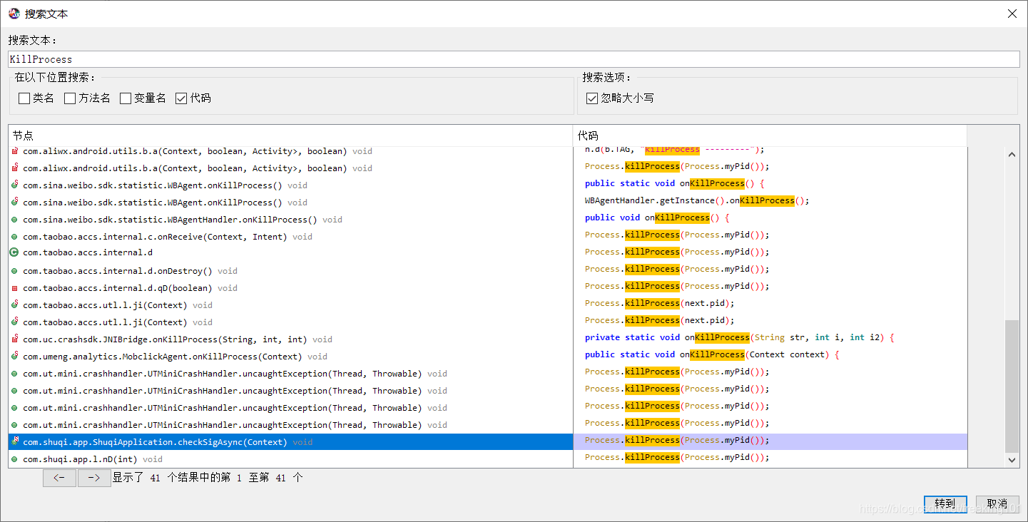Toggle the 类名 checkbox
The image size is (1028, 522).
tap(24, 98)
